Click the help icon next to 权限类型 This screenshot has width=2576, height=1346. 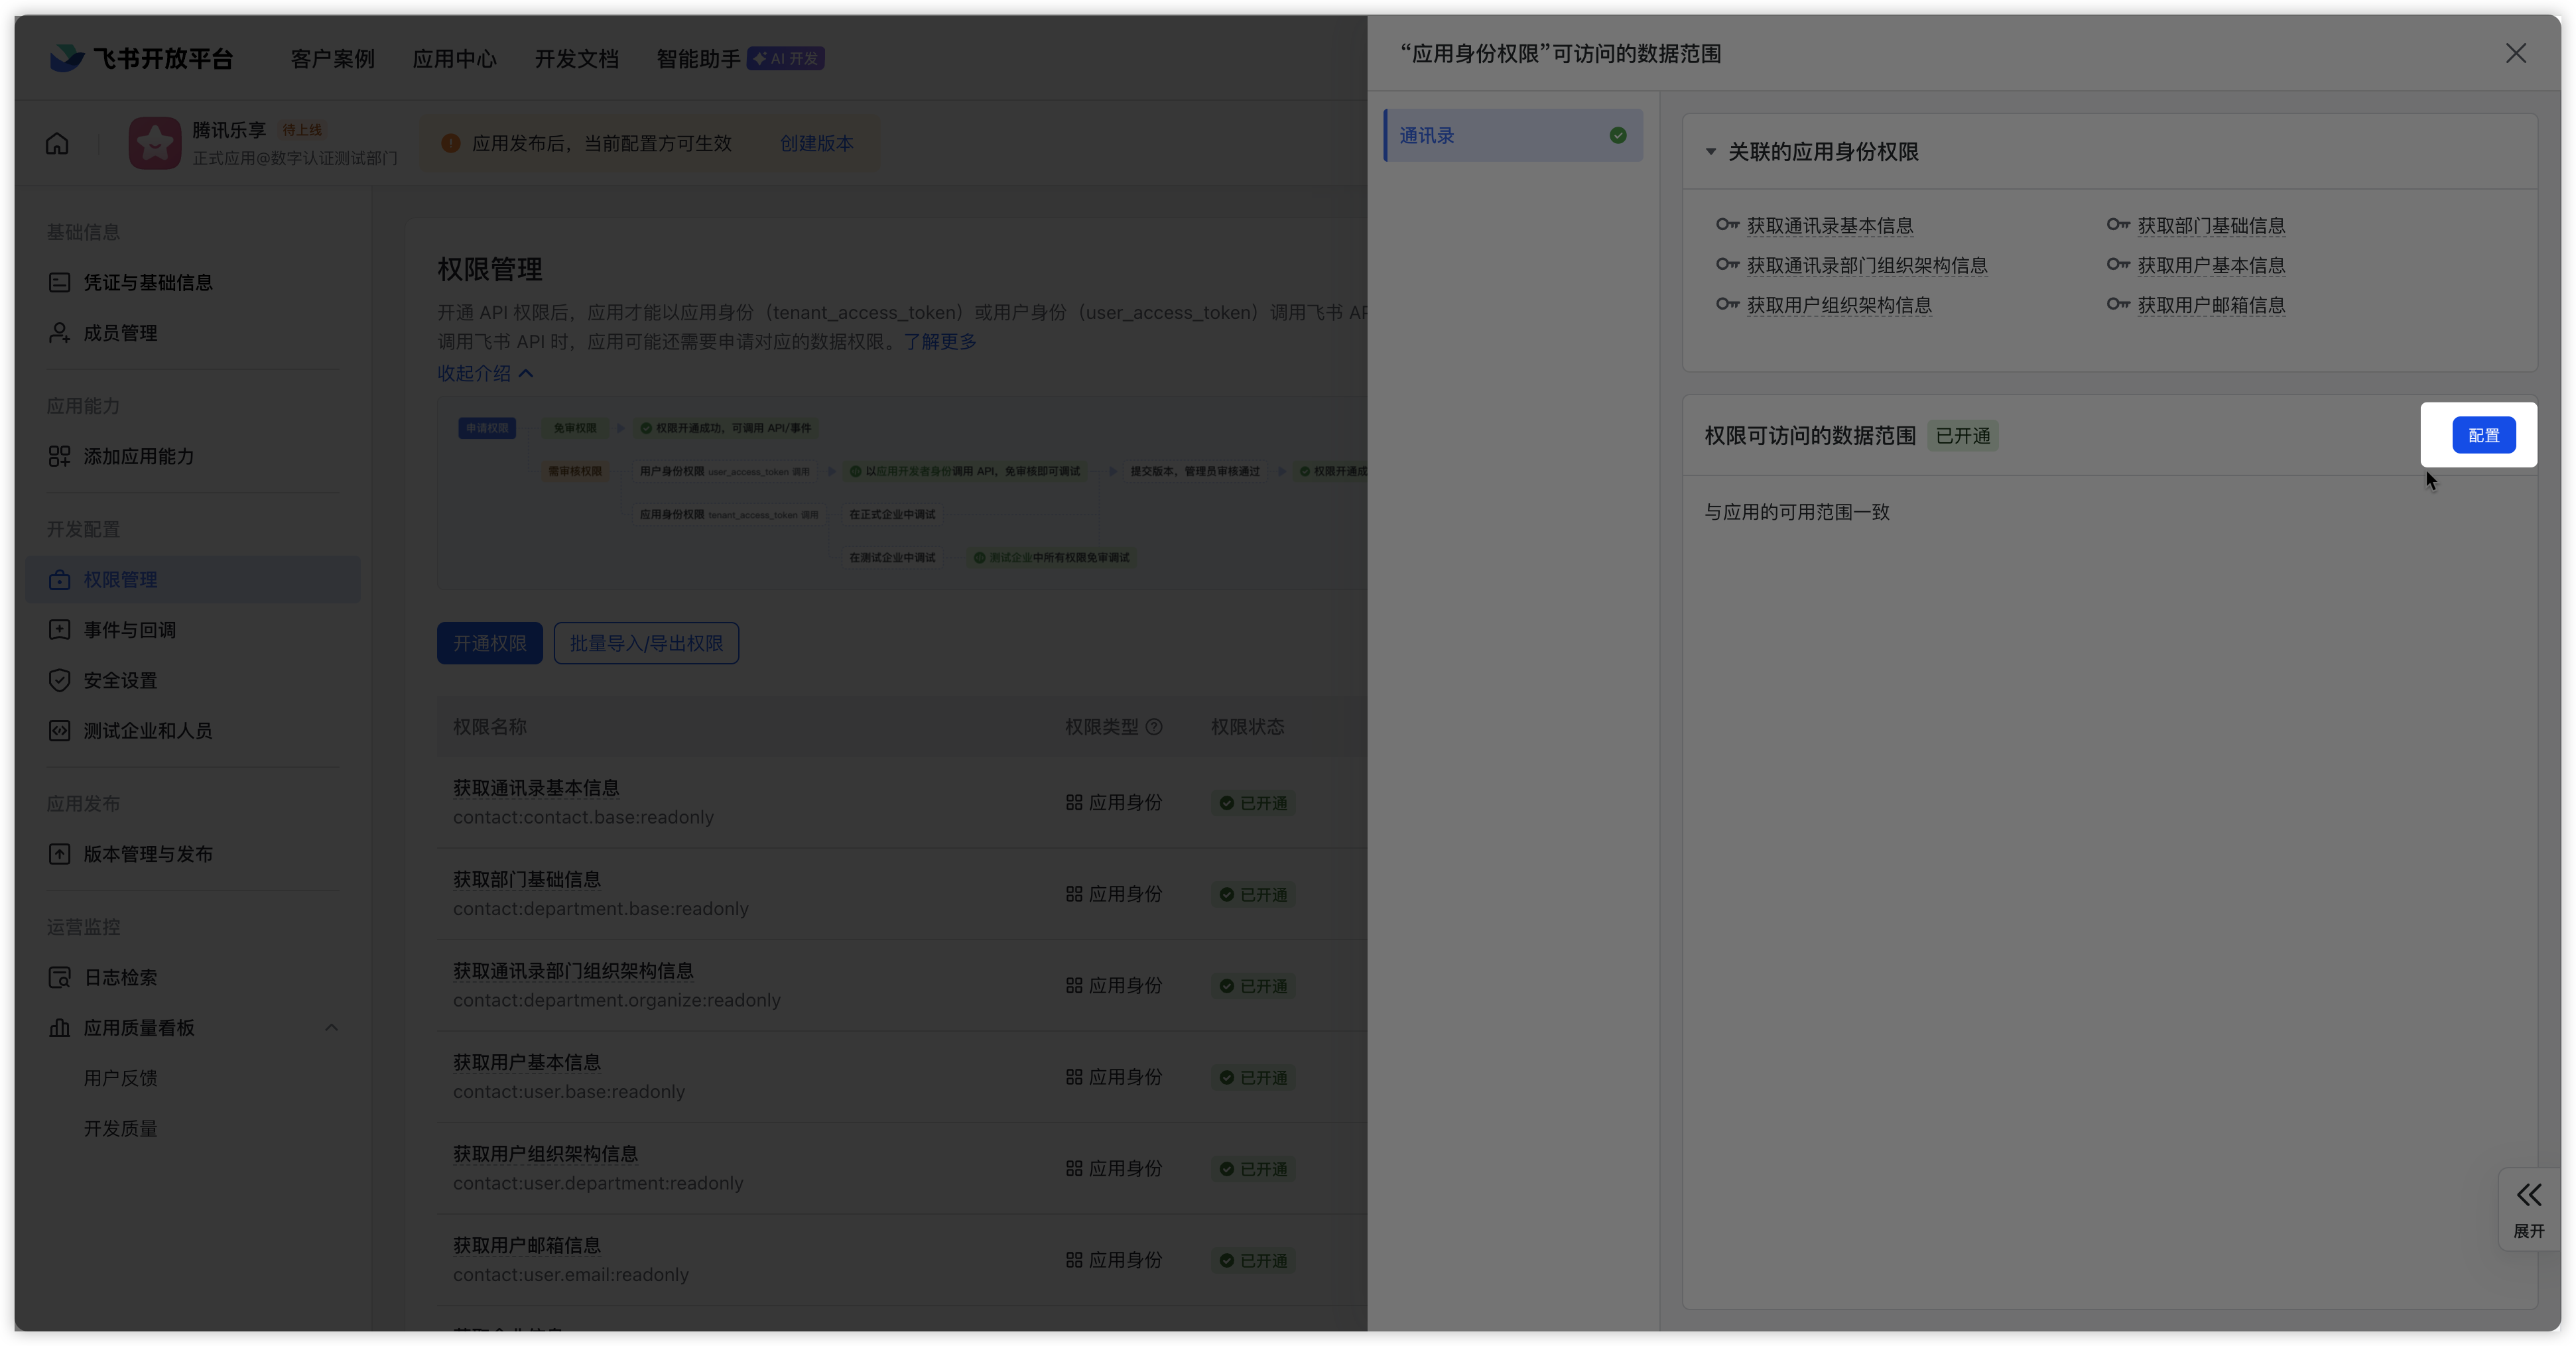click(1154, 727)
